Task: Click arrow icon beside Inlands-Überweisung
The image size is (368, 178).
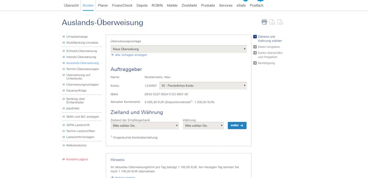Action: 63,57
